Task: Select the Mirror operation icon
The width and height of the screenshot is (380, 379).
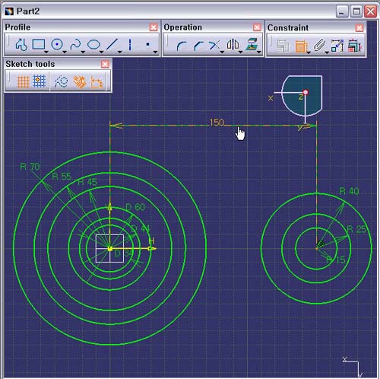Action: [x=233, y=45]
